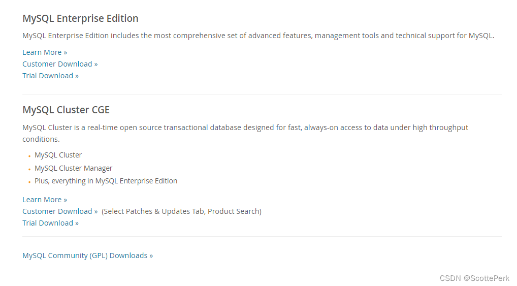517x286 pixels.
Task: Click the orange bullet beside MySQL Cluster Manager
Action: [29, 169]
